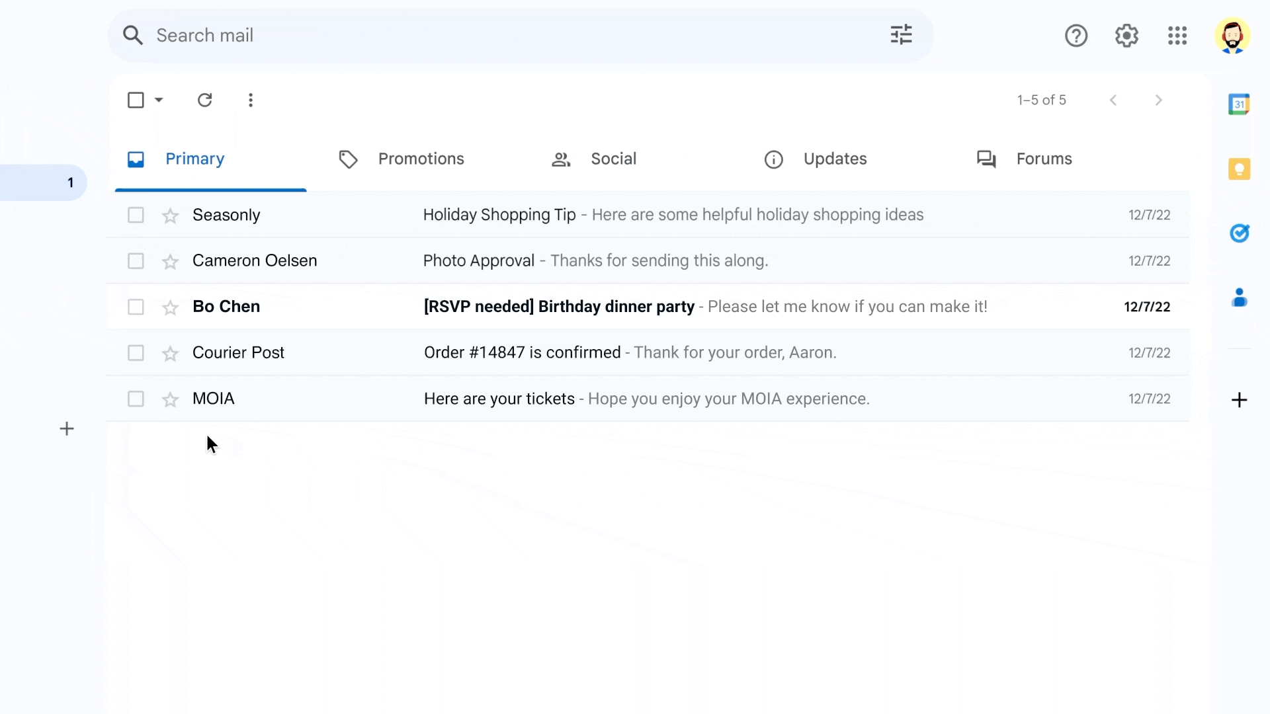
Task: Star the email from Bo Chen
Action: 170,307
